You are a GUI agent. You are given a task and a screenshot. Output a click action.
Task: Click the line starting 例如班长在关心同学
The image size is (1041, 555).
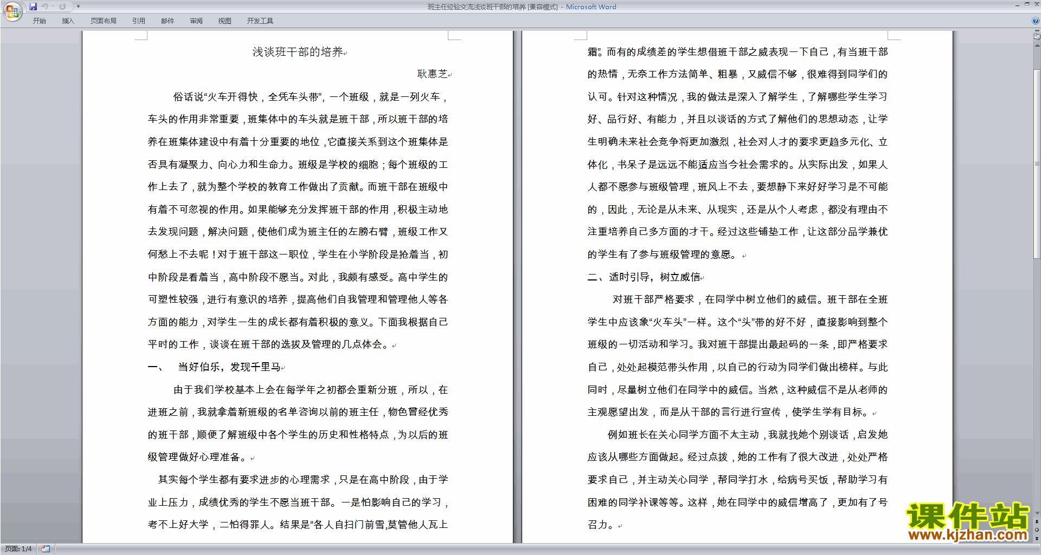(748, 435)
